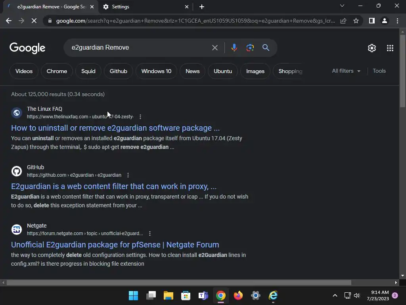
Task: Open tab search chevron
Action: [x=342, y=6]
